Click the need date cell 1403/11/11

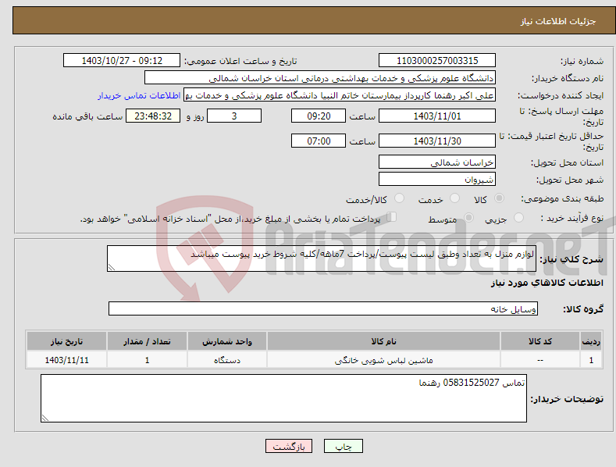(66, 360)
